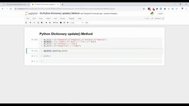Open a new browser tab
The image size is (189, 106).
63,4
